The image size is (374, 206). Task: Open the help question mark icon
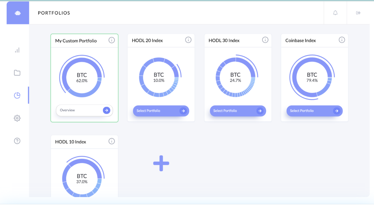click(17, 141)
